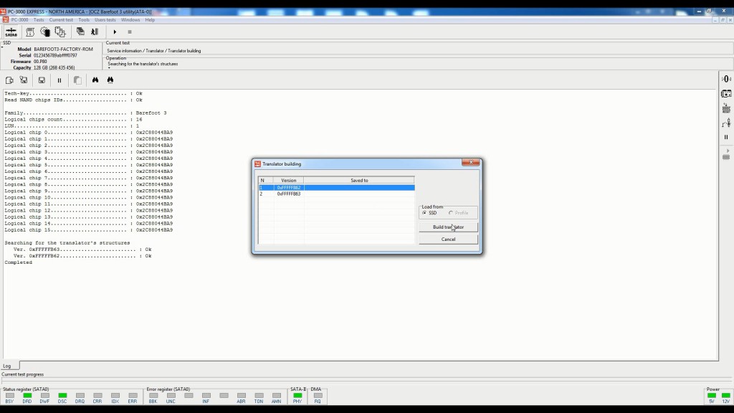Save the log using the diskette icon

[x=42, y=80]
